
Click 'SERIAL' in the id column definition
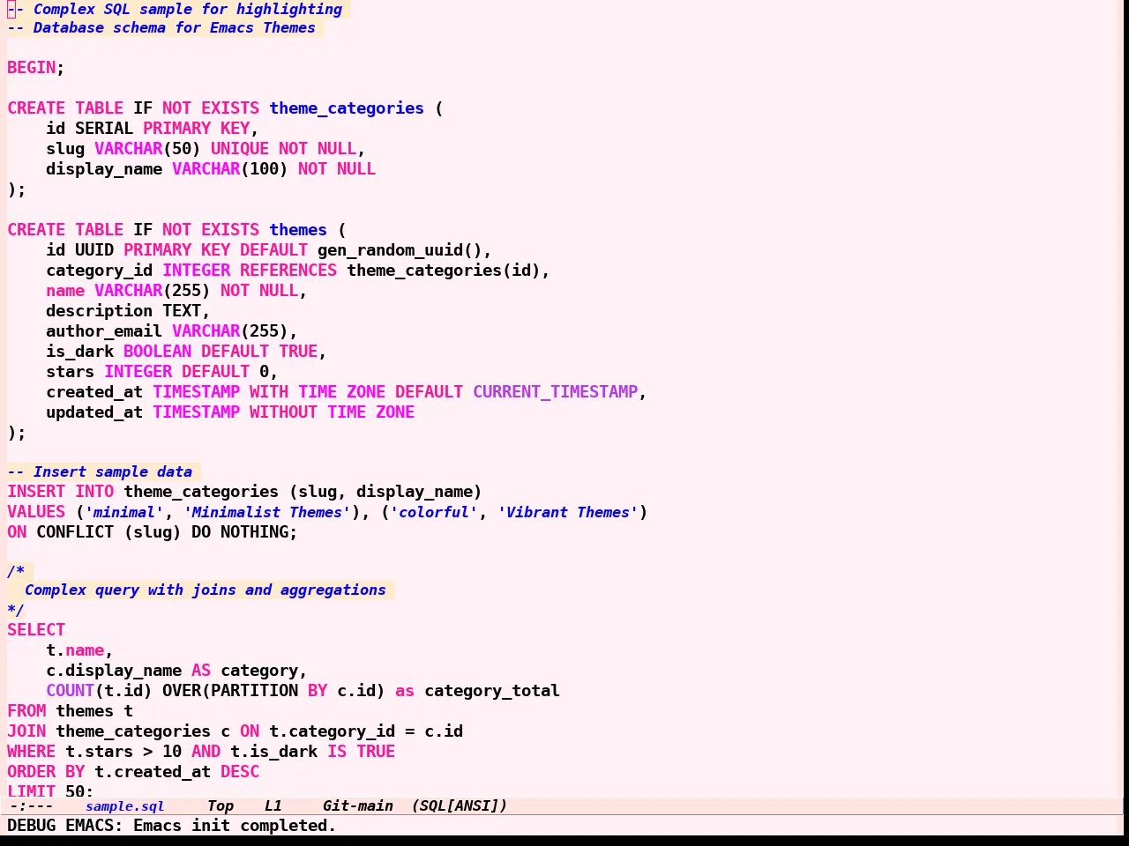[104, 129]
